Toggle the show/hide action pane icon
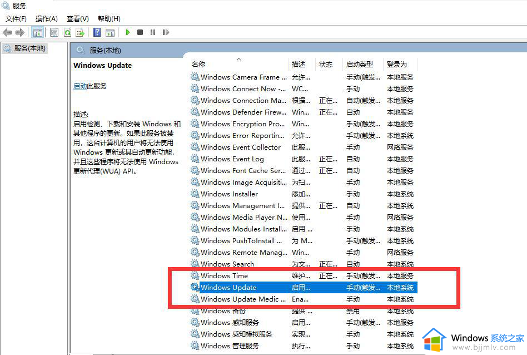 [x=110, y=32]
